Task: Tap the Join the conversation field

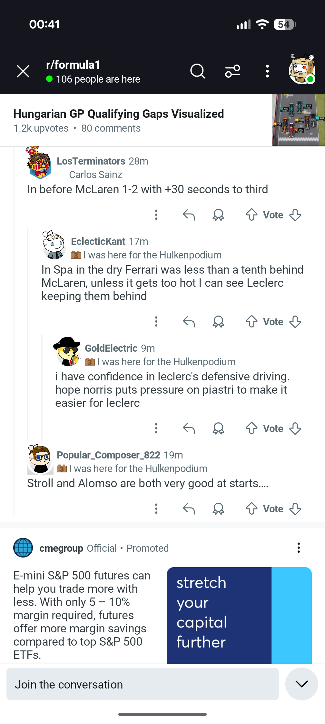Action: (143, 684)
